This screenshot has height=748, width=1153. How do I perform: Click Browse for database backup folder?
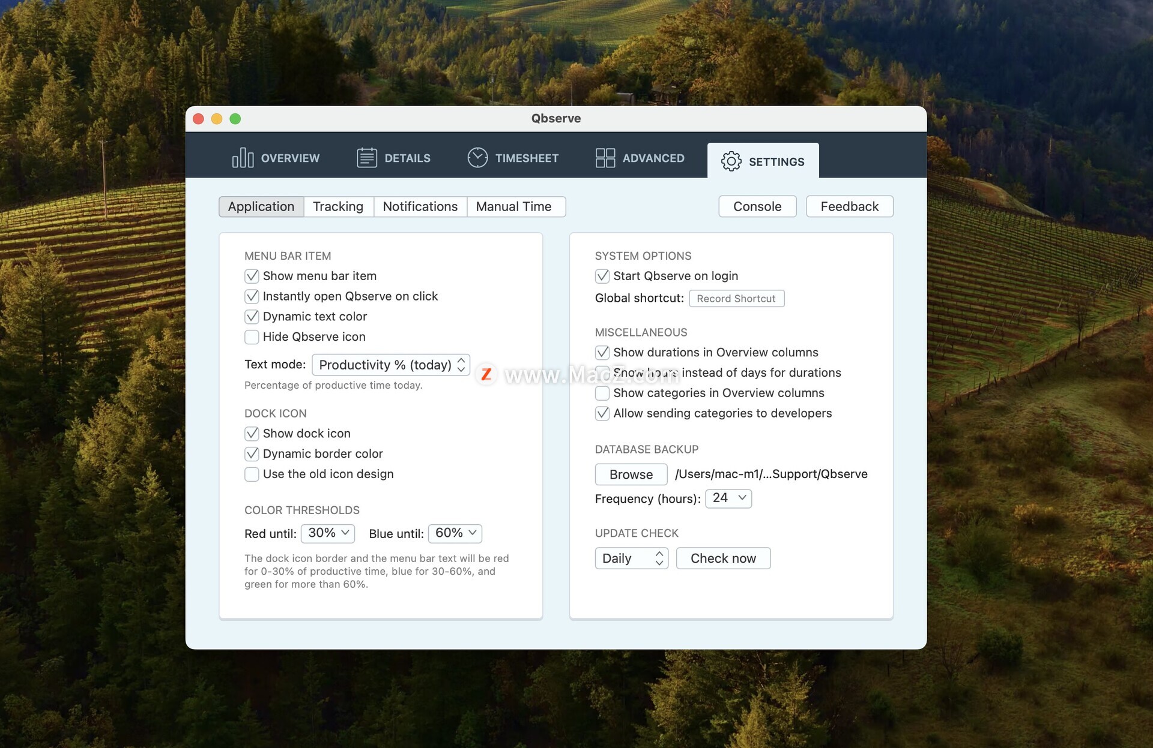tap(631, 474)
